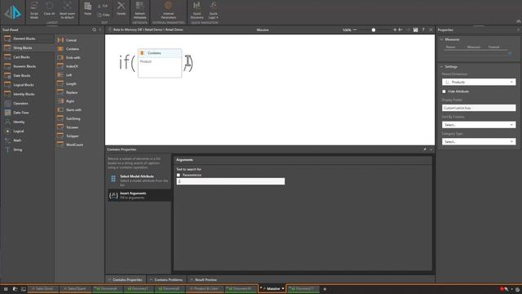Select Cast Blocks category
Viewport: 522px width, 294px height.
tap(28, 57)
